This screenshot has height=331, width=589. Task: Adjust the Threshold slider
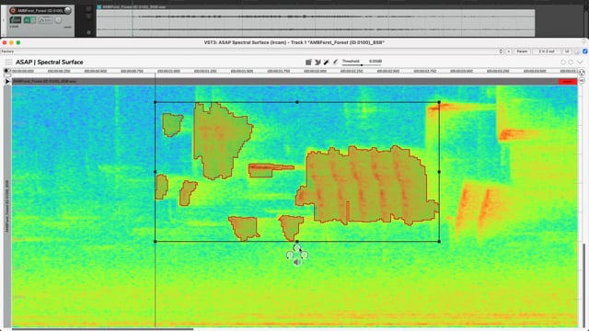(x=362, y=65)
